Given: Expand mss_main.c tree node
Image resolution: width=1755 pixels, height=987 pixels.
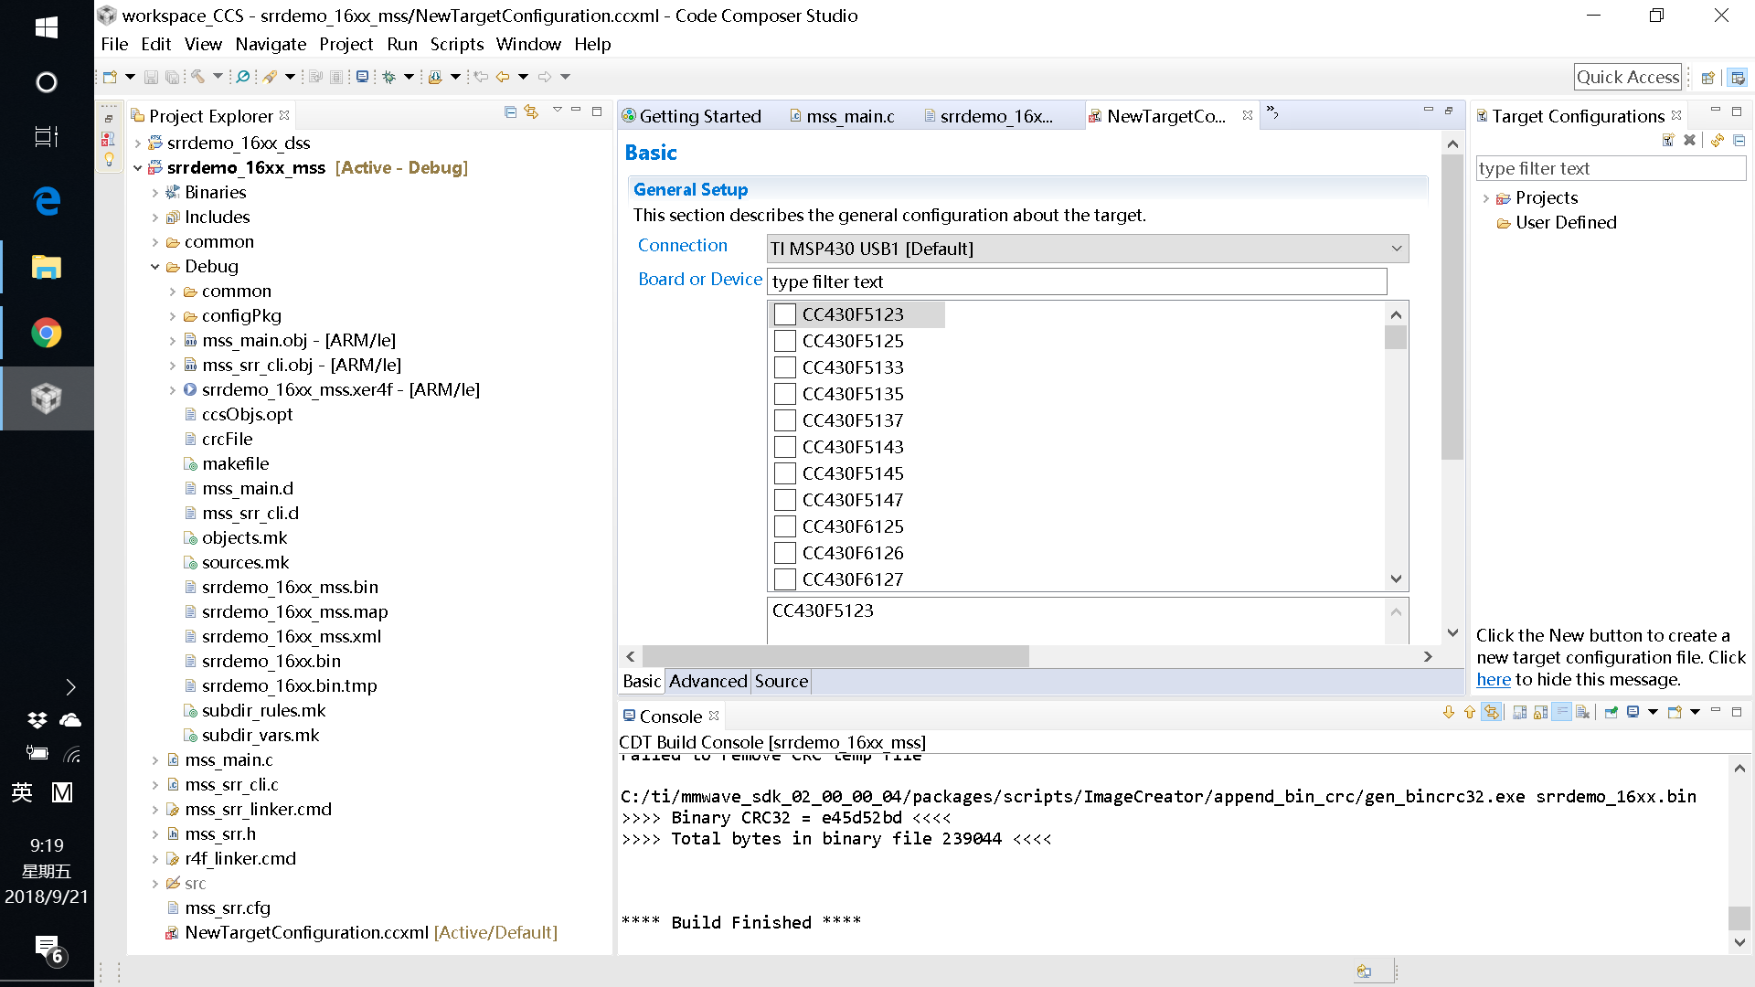Looking at the screenshot, I should coord(155,760).
